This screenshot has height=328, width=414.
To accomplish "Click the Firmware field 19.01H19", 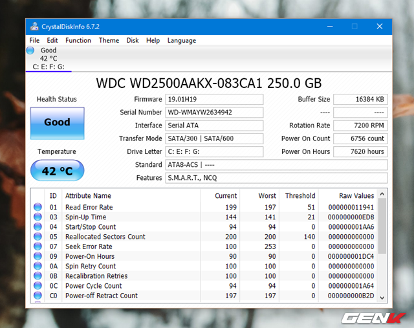I will pyautogui.click(x=214, y=99).
